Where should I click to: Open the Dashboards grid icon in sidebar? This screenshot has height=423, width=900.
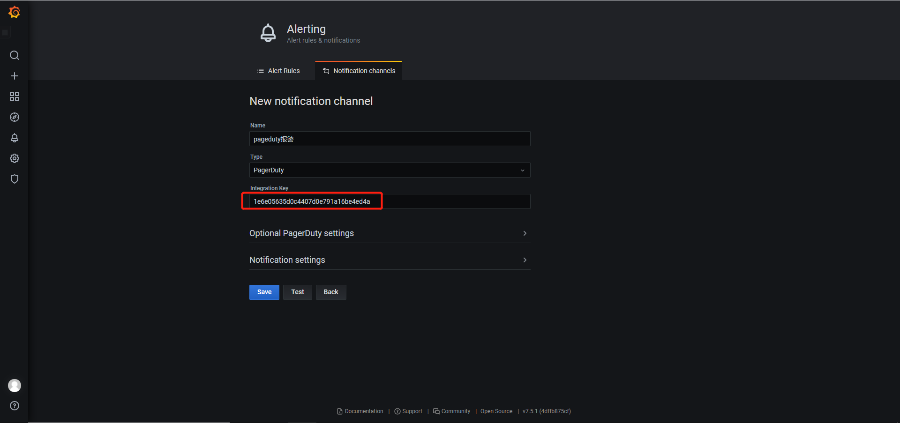click(x=15, y=96)
